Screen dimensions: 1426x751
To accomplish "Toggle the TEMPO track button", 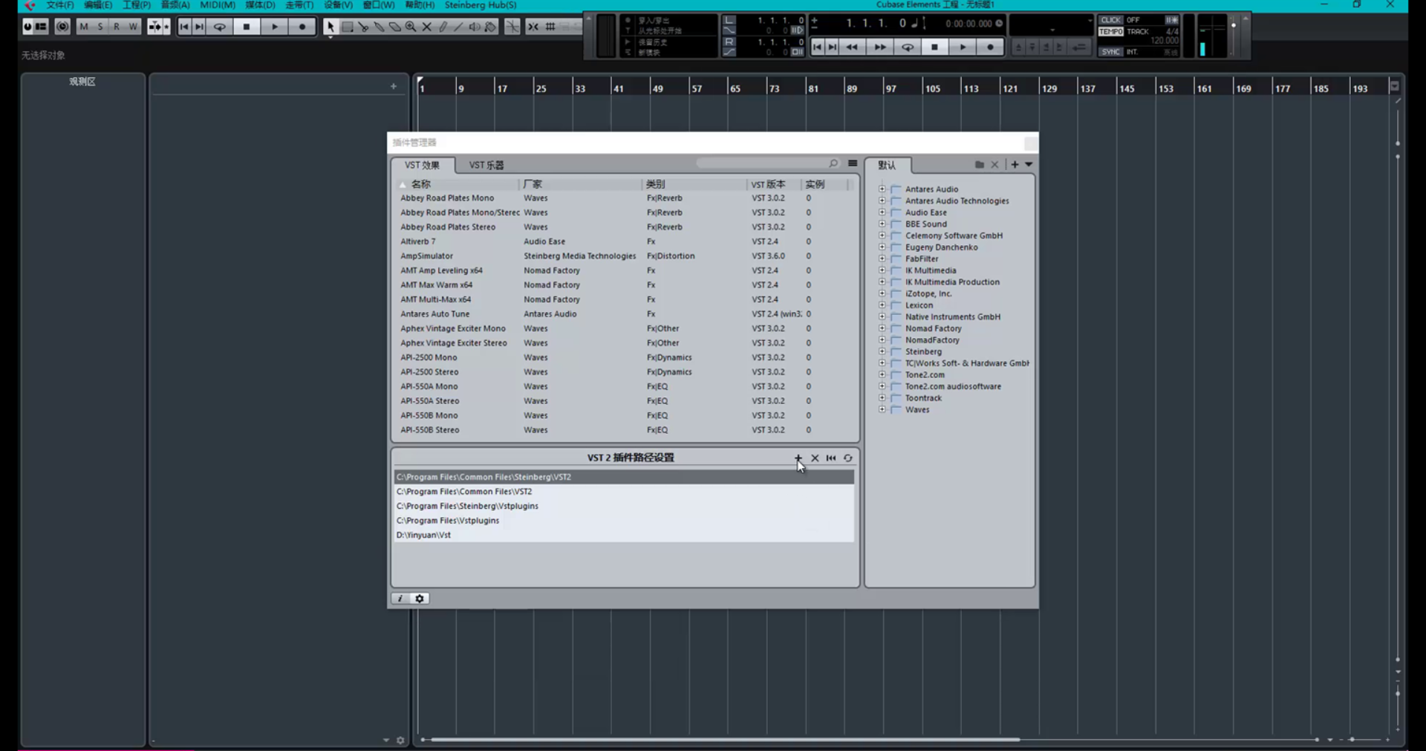I will pyautogui.click(x=1111, y=32).
